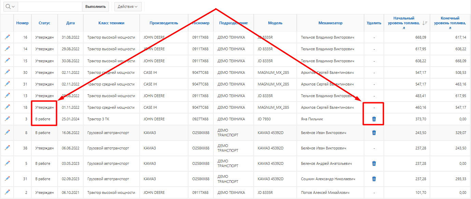Open the search column selector magnifier dropdown

coord(10,6)
